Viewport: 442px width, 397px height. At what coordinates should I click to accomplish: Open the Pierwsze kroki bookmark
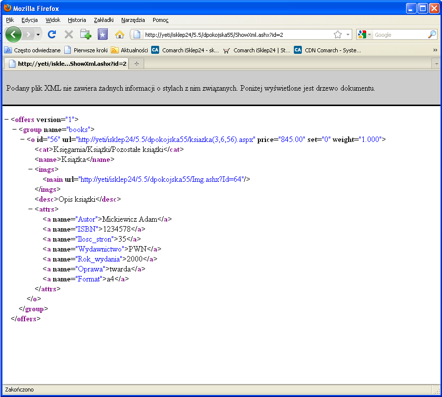[x=86, y=50]
